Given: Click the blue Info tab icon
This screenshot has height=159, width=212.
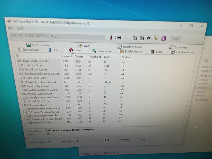Looking at the screenshot, I should click(x=50, y=50).
